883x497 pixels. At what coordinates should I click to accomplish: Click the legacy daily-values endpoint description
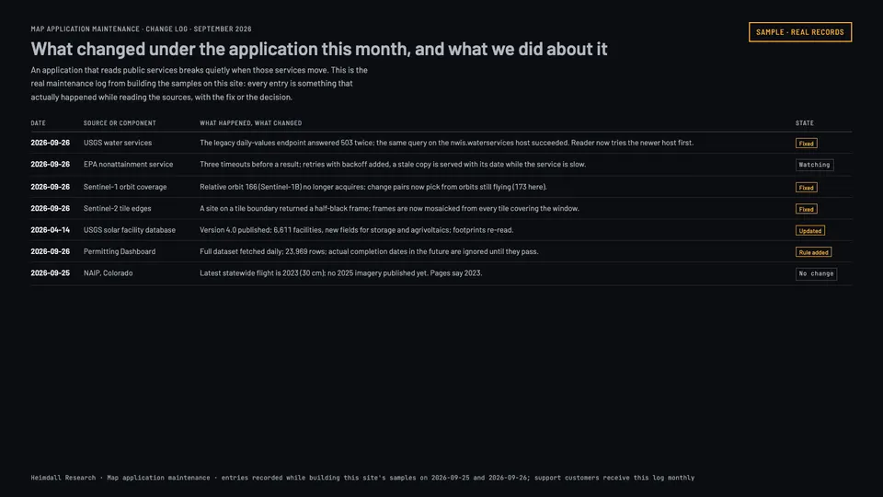tap(447, 143)
